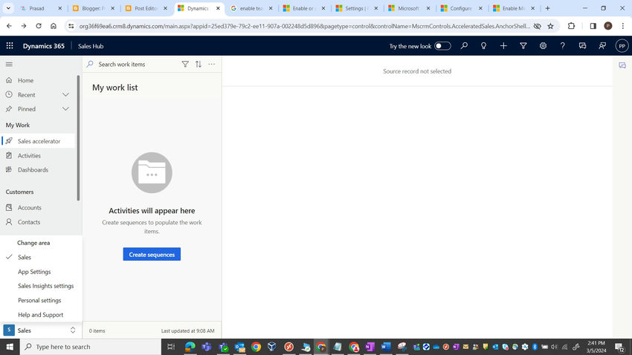
Task: Open the Help question mark icon
Action: pyautogui.click(x=563, y=46)
